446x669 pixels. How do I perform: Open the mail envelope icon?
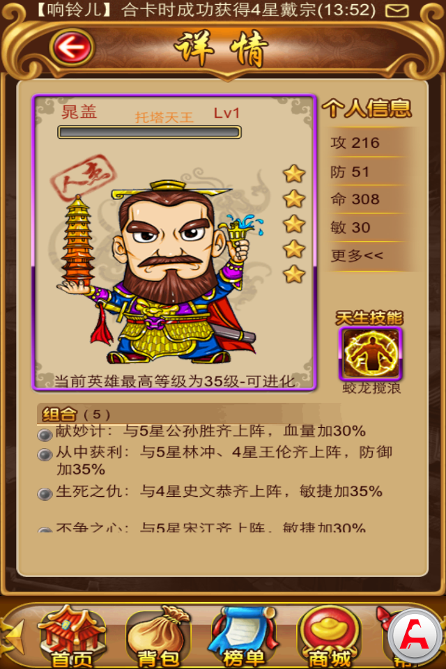397,10
